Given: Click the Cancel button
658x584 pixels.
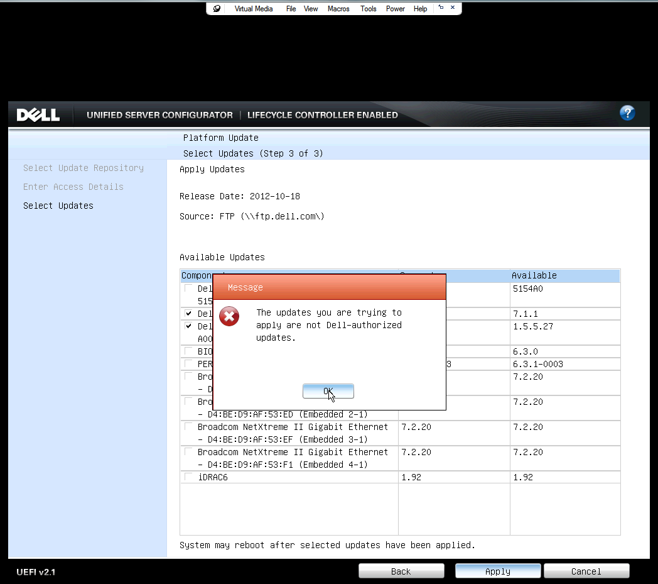Looking at the screenshot, I should click(586, 571).
